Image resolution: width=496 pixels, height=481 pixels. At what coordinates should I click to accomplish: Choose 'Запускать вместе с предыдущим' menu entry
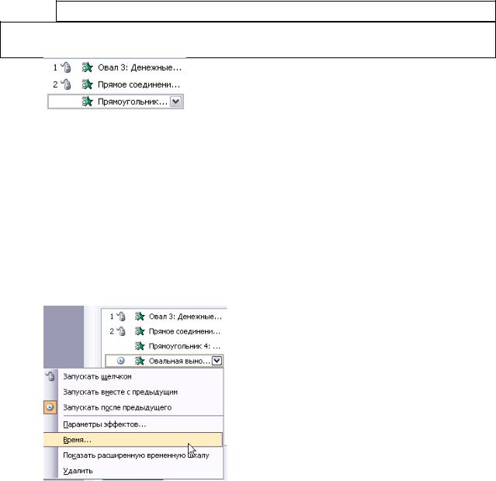(x=134, y=392)
